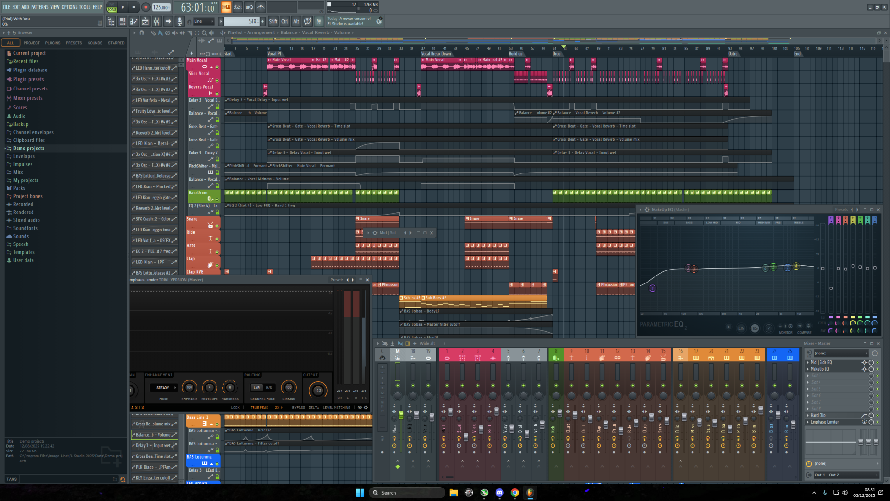Open Google Chrome from the taskbar
Image resolution: width=890 pixels, height=501 pixels.
515,493
